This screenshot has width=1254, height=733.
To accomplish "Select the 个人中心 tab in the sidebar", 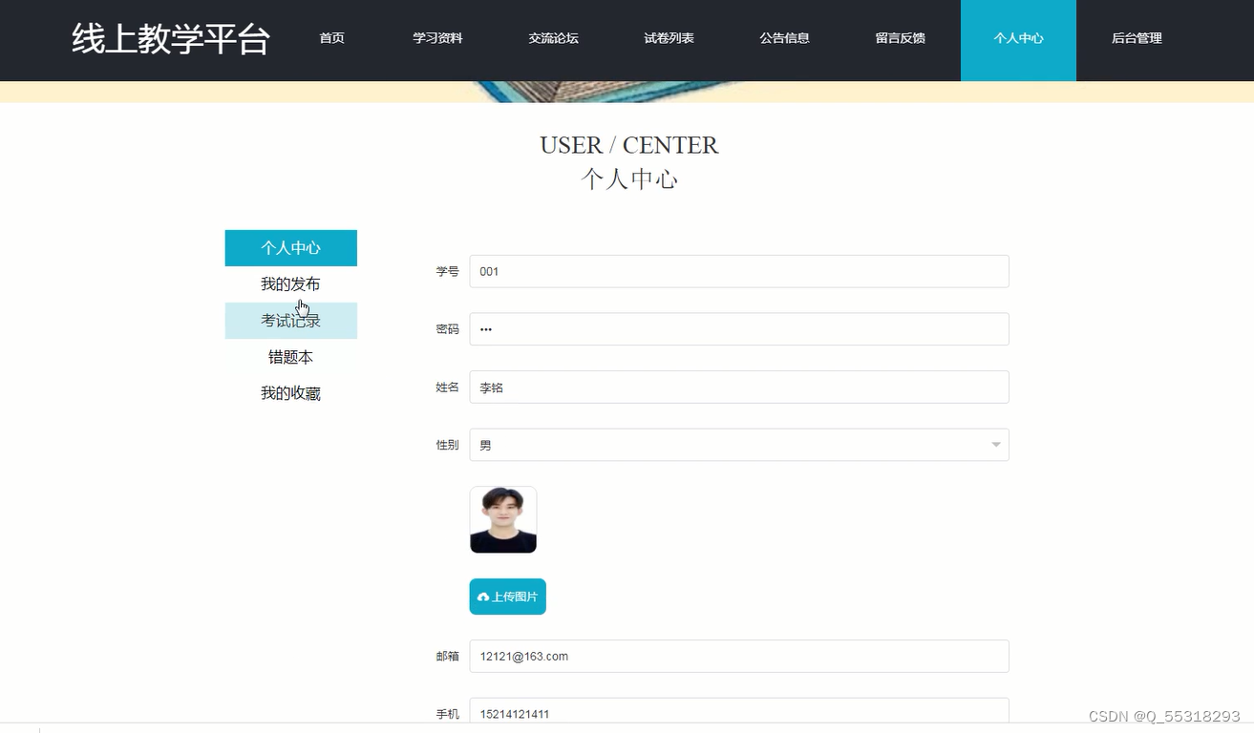I will 290,247.
